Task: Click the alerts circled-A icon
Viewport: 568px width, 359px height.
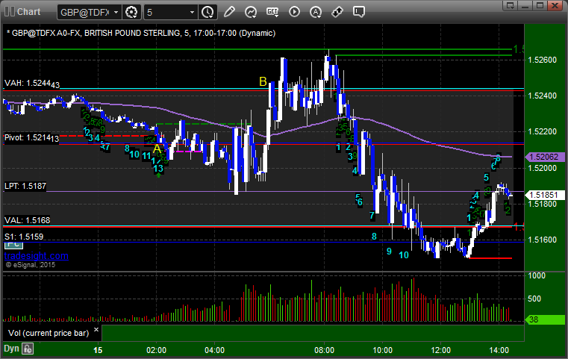Action: [x=316, y=12]
